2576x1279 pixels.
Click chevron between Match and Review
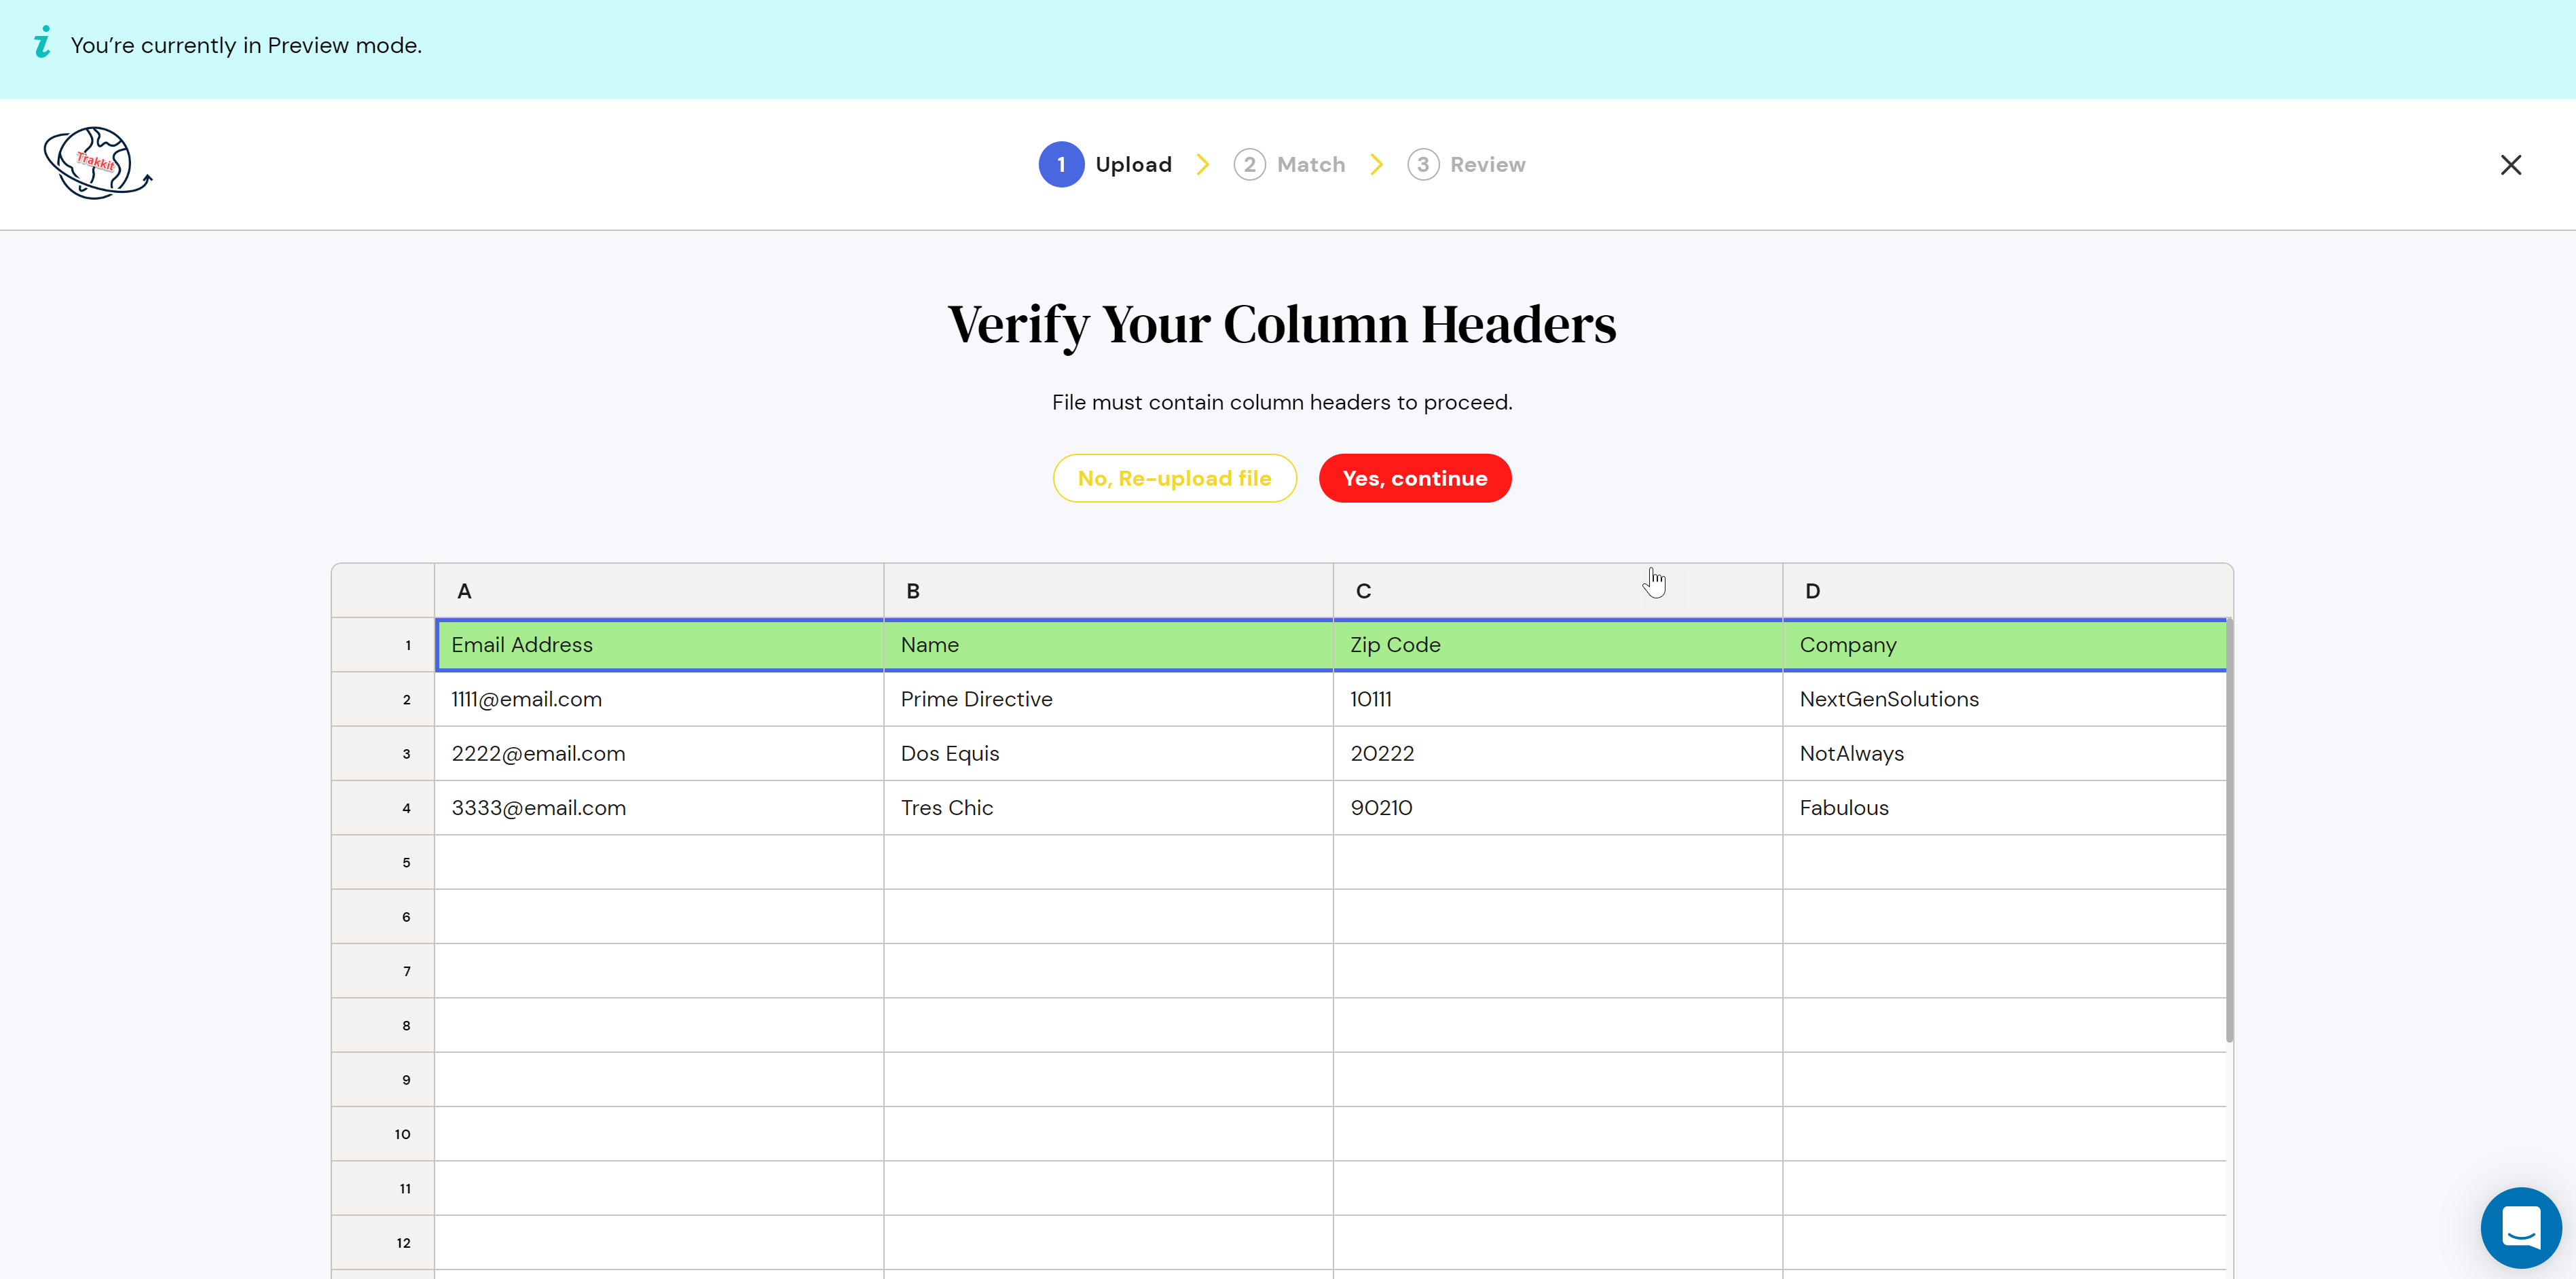(x=1377, y=164)
